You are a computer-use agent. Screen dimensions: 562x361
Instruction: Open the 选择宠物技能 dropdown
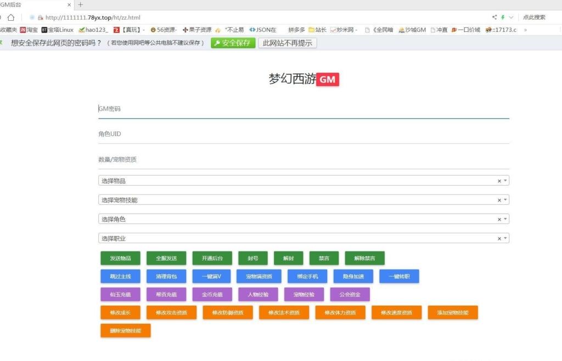[304, 200]
